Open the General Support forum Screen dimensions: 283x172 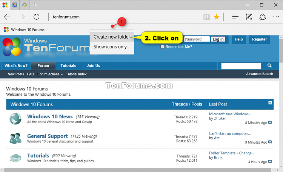48,136
